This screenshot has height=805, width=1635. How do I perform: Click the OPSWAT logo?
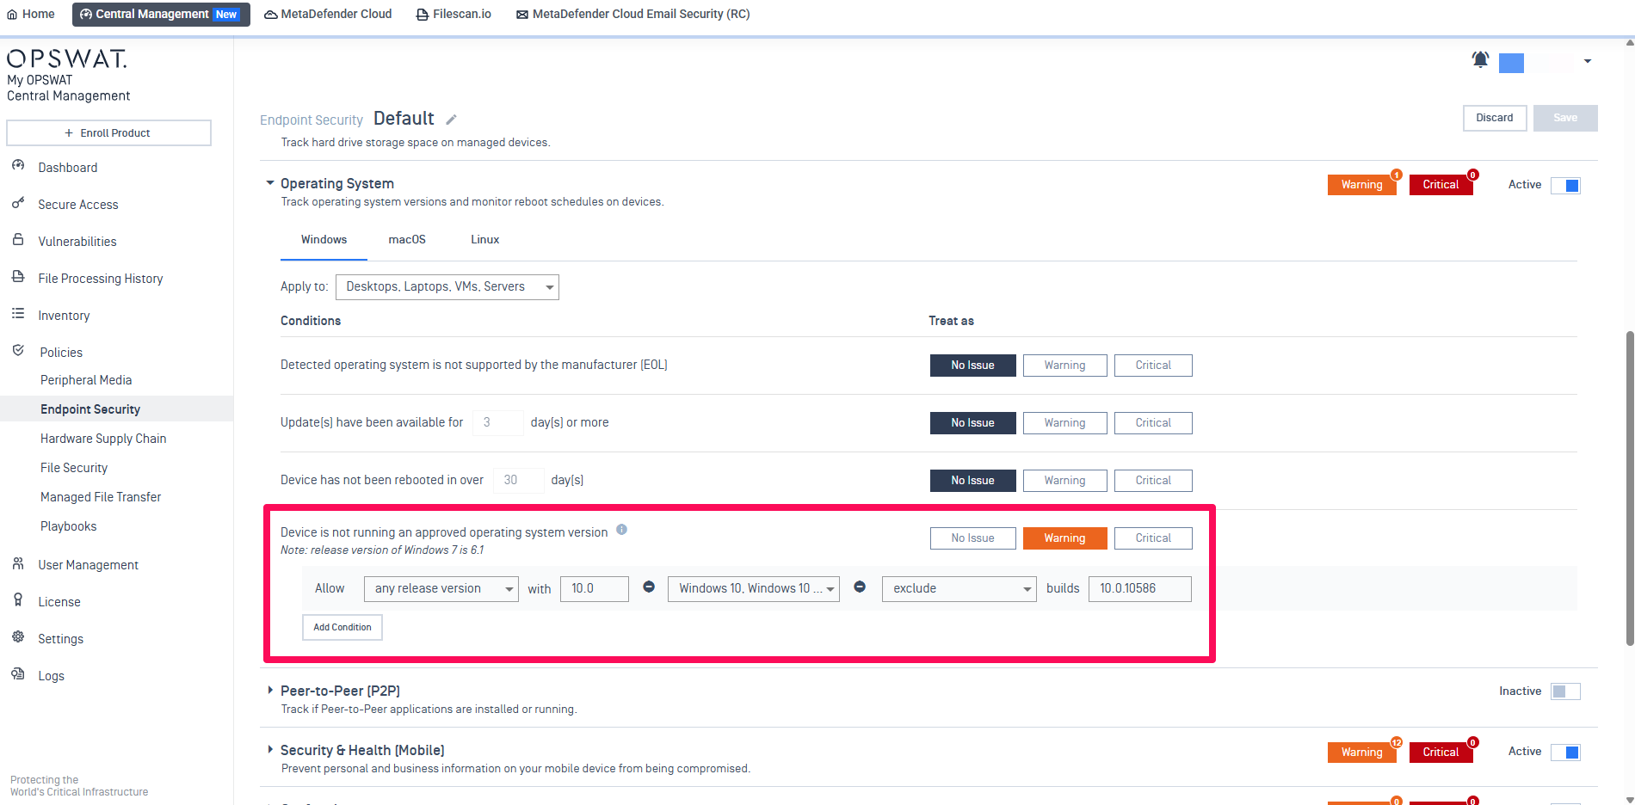point(67,58)
